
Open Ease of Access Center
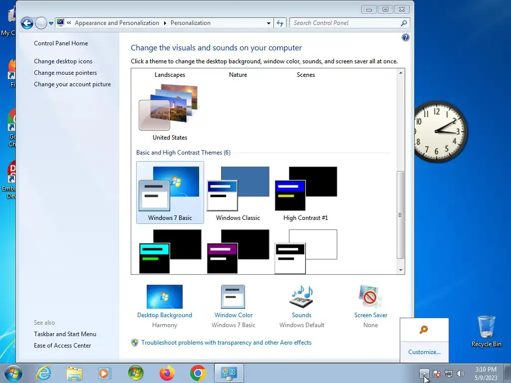point(62,345)
